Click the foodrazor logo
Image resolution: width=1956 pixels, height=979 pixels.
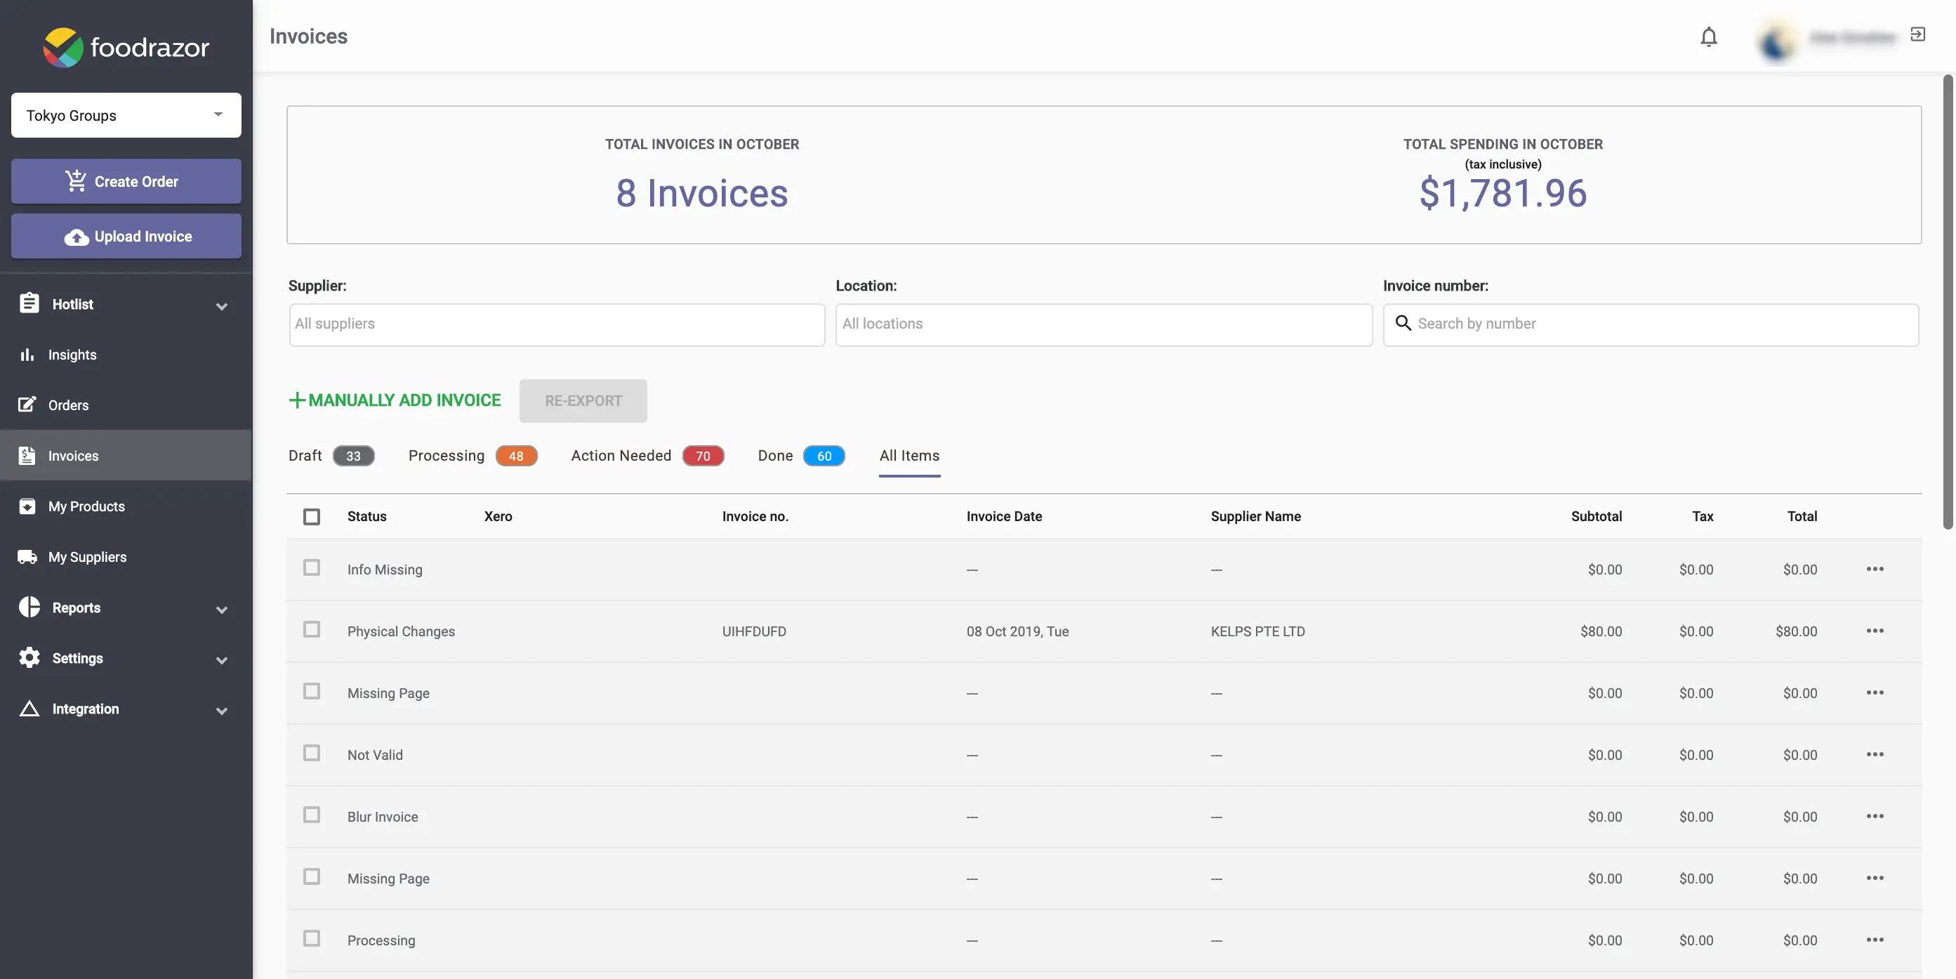pos(126,47)
